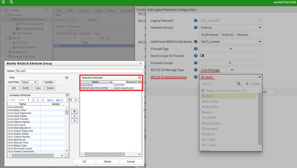Open the hamburger menu in top bar

click(x=3, y=2)
